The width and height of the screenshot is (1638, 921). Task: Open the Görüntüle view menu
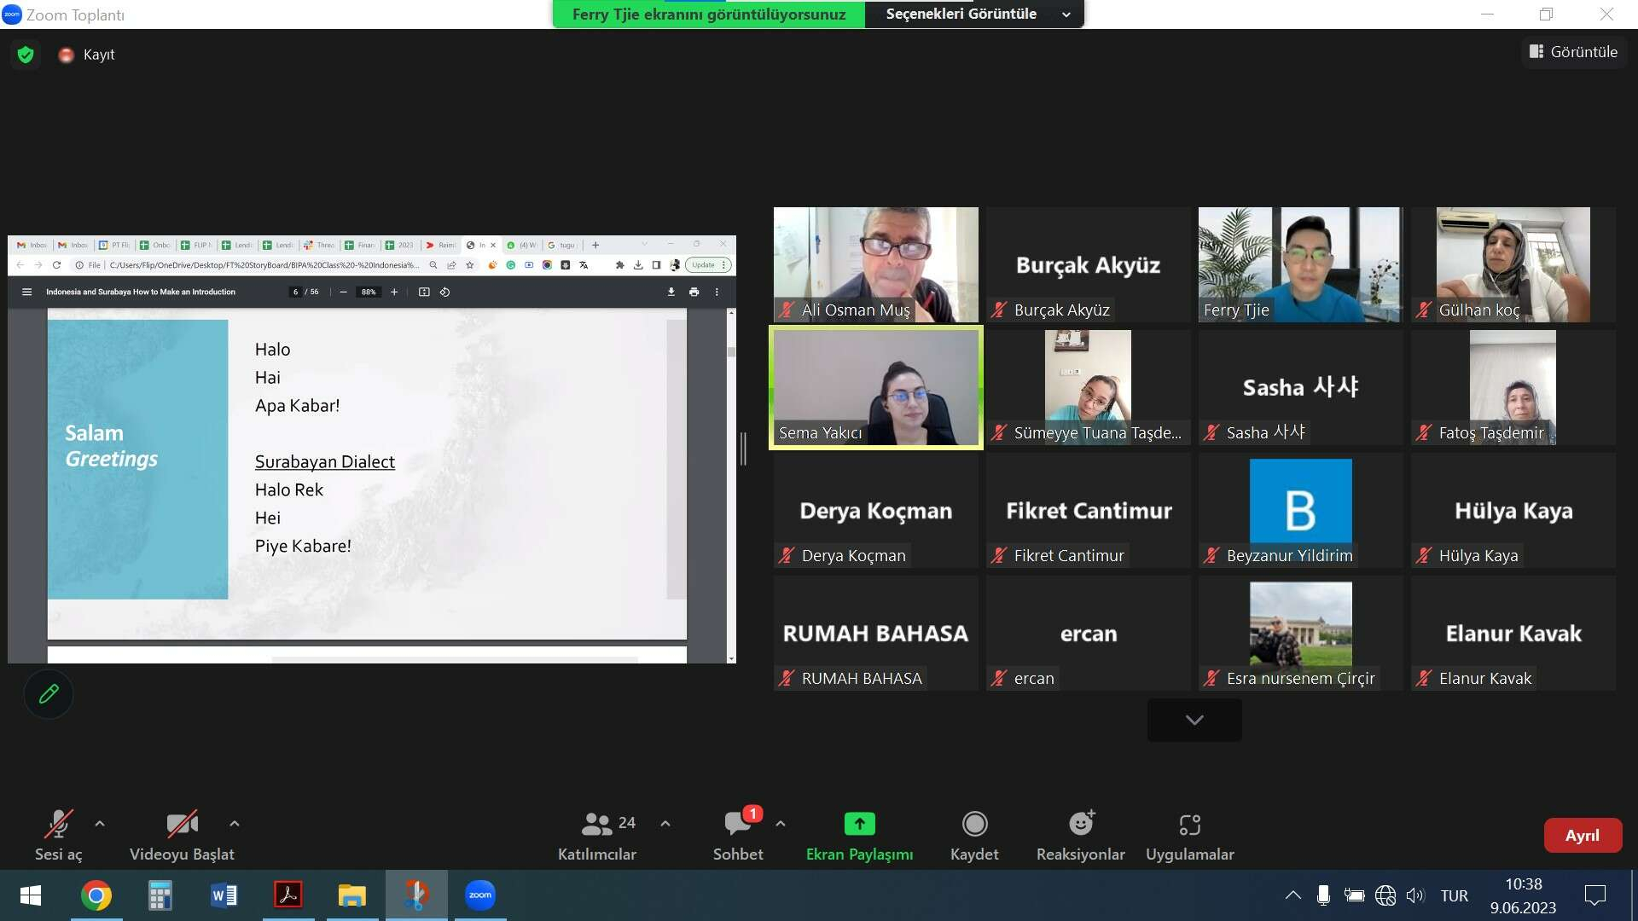coord(1573,52)
